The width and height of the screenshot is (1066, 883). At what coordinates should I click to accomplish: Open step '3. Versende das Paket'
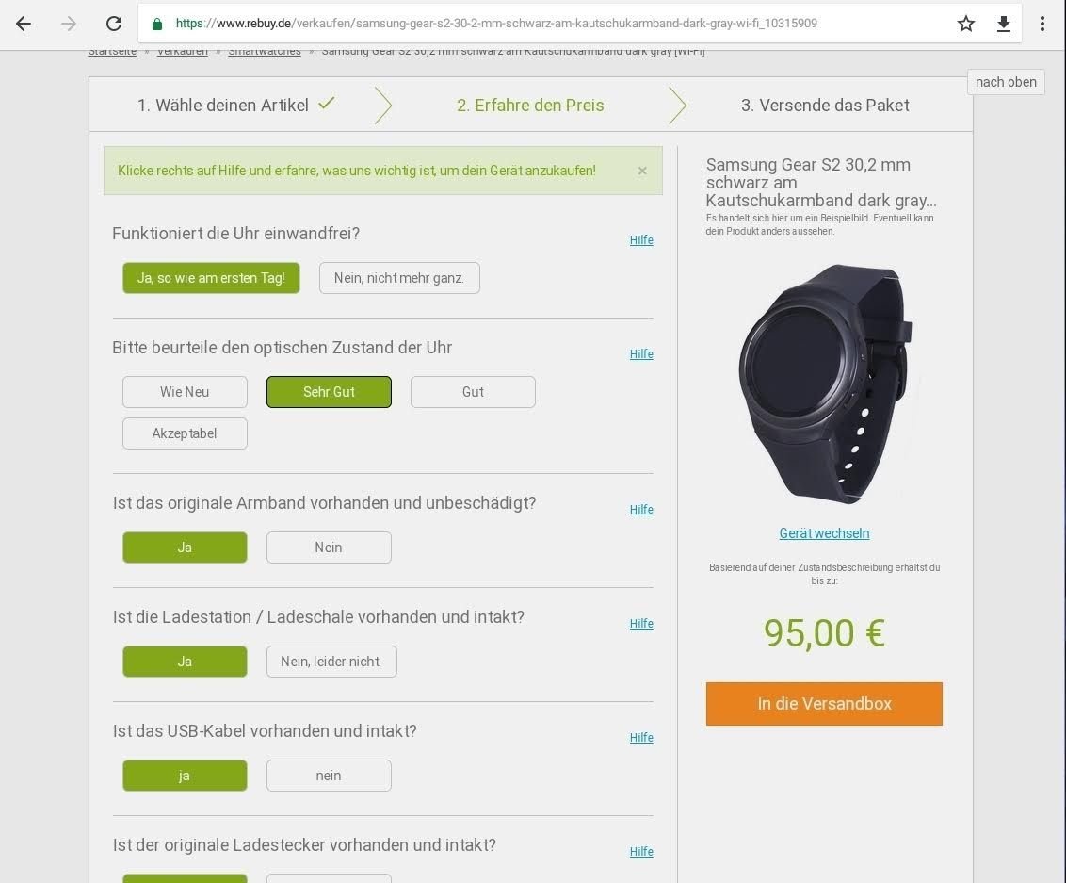pyautogui.click(x=825, y=105)
